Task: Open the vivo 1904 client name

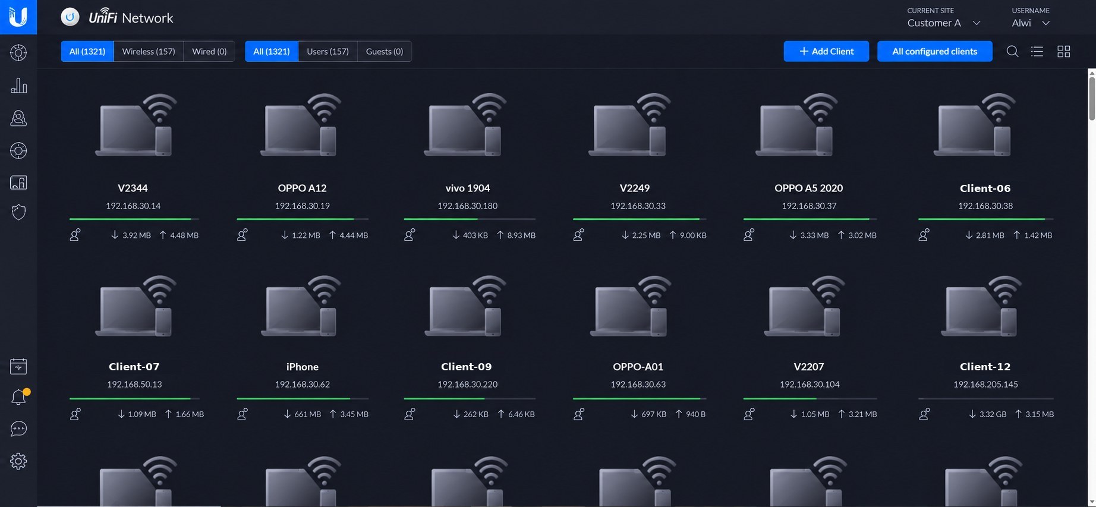Action: tap(468, 188)
